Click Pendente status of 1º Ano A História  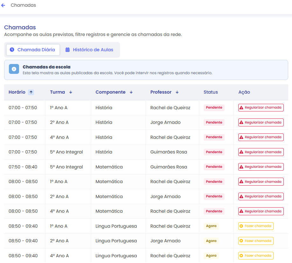pyautogui.click(x=214, y=108)
